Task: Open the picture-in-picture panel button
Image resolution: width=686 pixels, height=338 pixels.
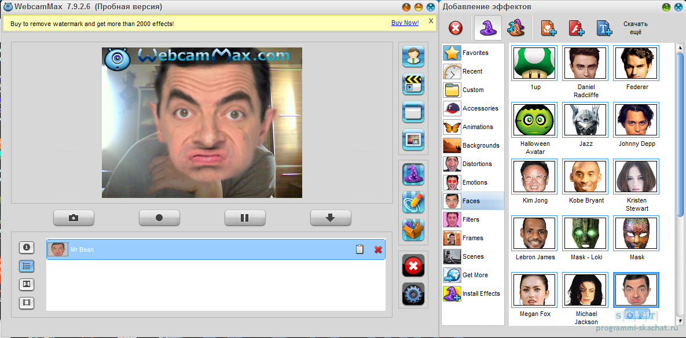Action: click(27, 284)
